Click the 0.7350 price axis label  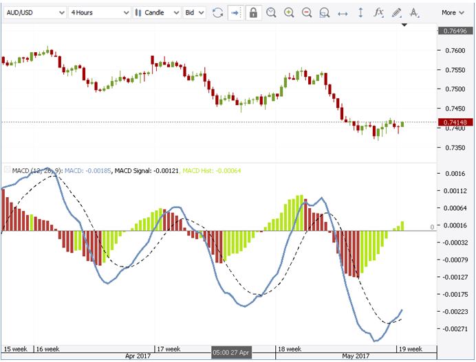[455, 148]
